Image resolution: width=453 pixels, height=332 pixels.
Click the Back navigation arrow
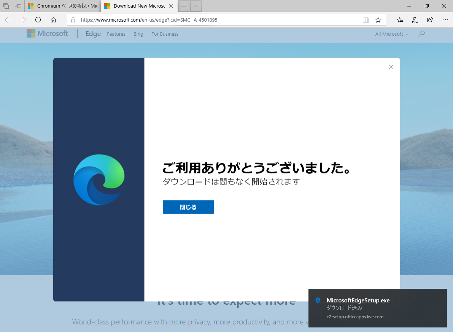[8, 20]
